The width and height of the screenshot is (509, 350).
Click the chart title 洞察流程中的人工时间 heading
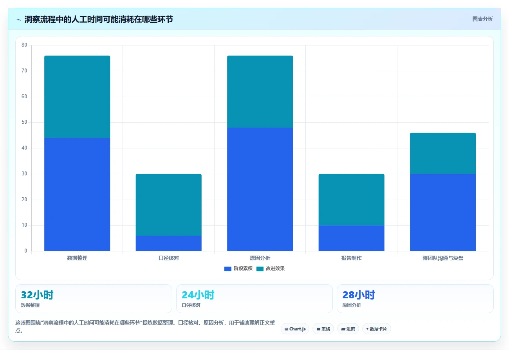(x=99, y=19)
